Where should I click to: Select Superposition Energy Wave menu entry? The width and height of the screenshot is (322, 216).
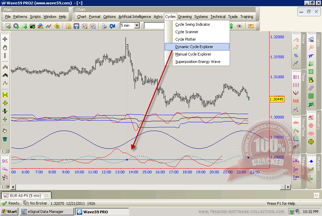click(x=198, y=62)
